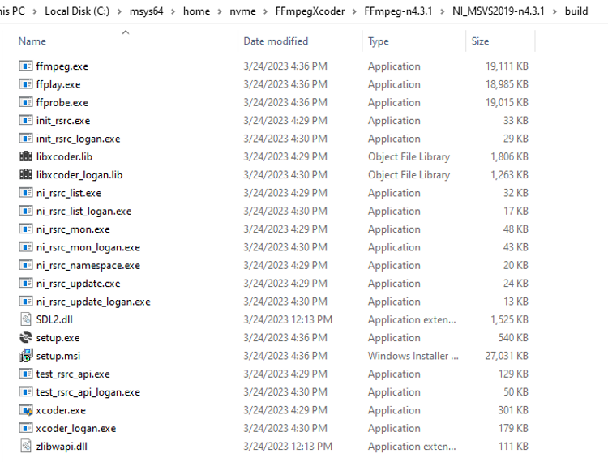Image resolution: width=608 pixels, height=462 pixels.
Task: Click the Windows Installer type text
Action: tap(413, 356)
